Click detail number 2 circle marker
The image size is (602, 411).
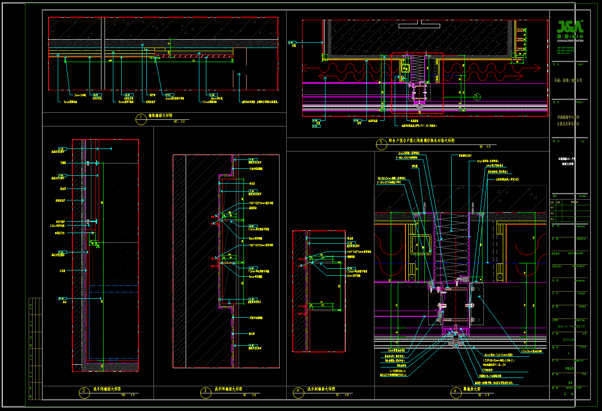click(84, 392)
